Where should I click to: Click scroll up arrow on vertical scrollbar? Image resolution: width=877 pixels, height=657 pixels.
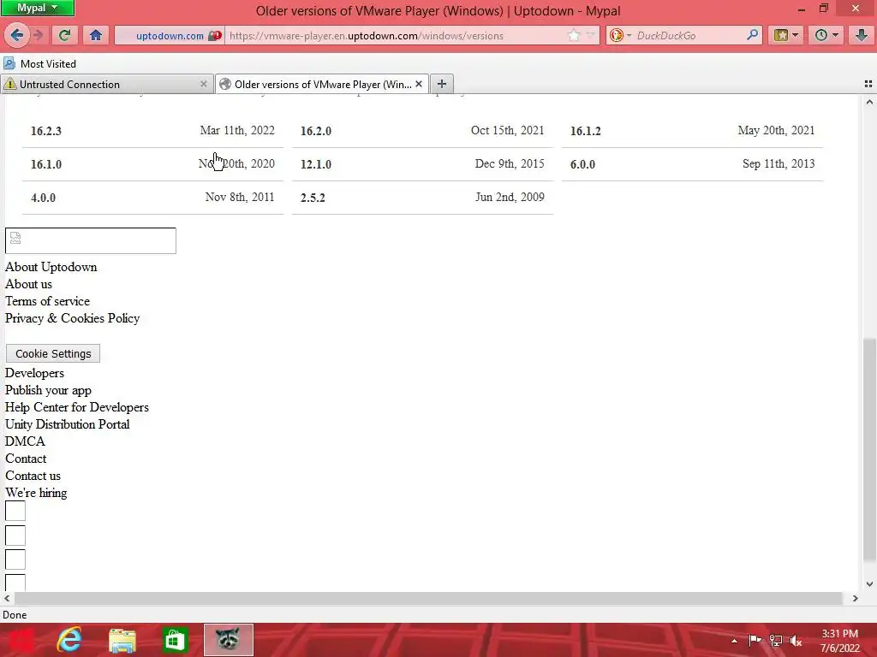click(868, 102)
